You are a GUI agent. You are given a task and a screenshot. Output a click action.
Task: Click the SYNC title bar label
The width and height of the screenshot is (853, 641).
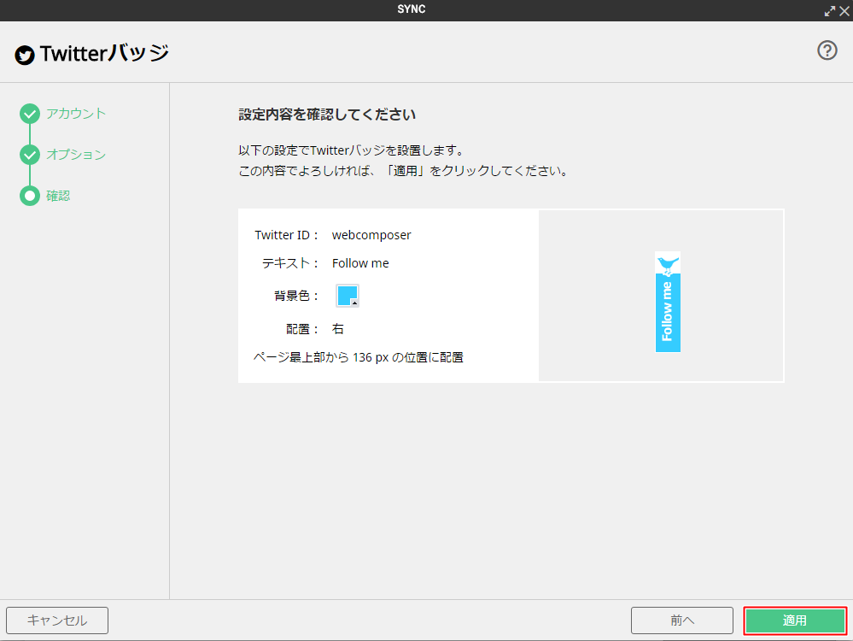(412, 9)
